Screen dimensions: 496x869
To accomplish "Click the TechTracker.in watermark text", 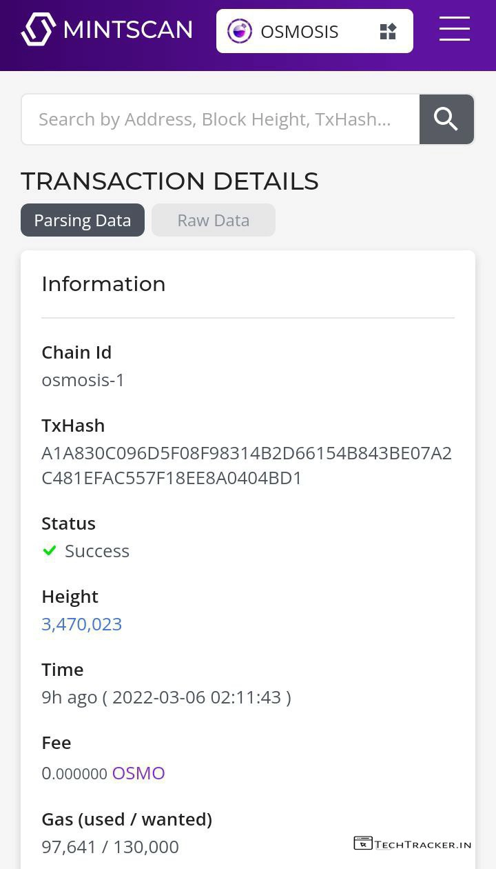I will [x=423, y=844].
